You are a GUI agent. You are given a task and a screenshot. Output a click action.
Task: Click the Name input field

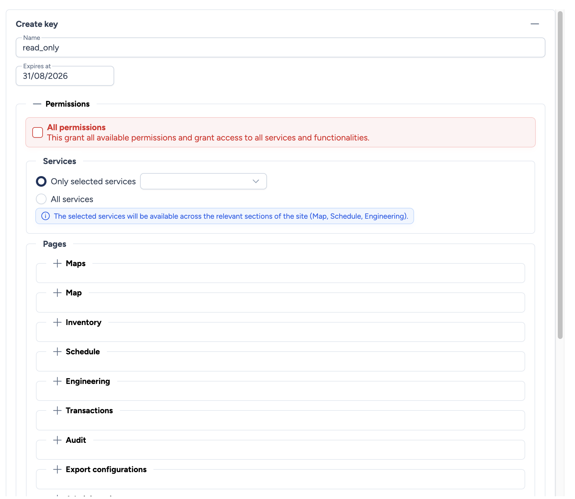coord(280,48)
